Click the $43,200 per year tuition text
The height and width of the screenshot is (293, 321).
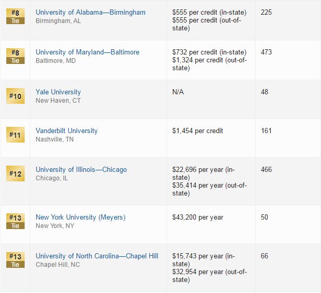pos(198,217)
